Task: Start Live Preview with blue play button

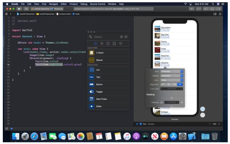Action: coord(203,109)
